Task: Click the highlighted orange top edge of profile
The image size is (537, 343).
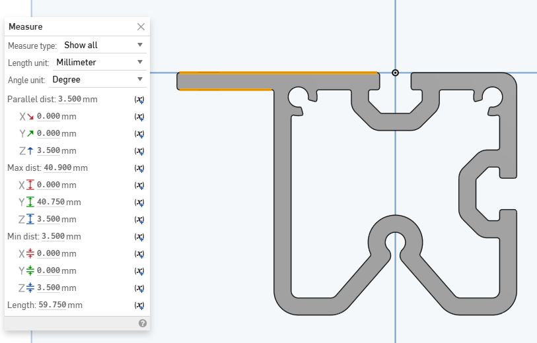Action: pyautogui.click(x=277, y=72)
